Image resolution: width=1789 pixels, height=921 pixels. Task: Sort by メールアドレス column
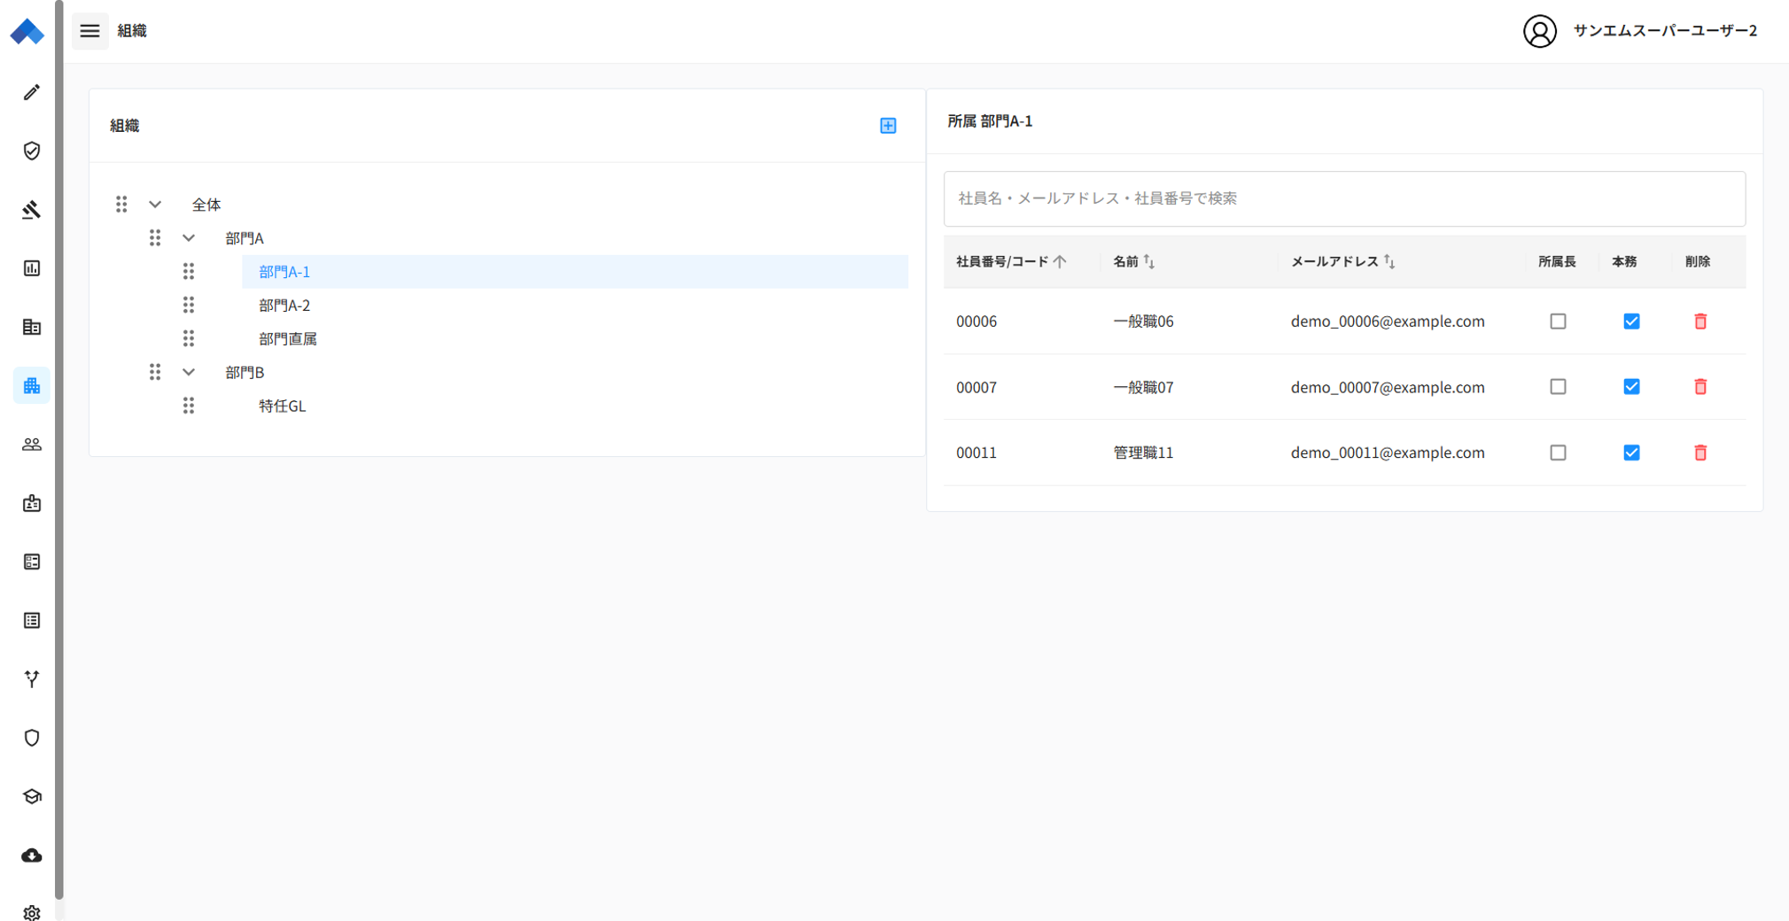pos(1342,261)
